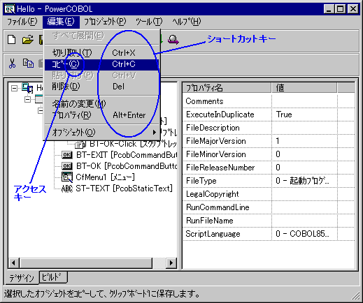The width and height of the screenshot is (363, 303).
Task: Choose オブジェクト(O) menu entry
Action: [x=101, y=133]
